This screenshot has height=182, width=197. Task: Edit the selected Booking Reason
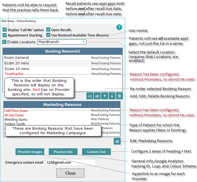point(97,96)
